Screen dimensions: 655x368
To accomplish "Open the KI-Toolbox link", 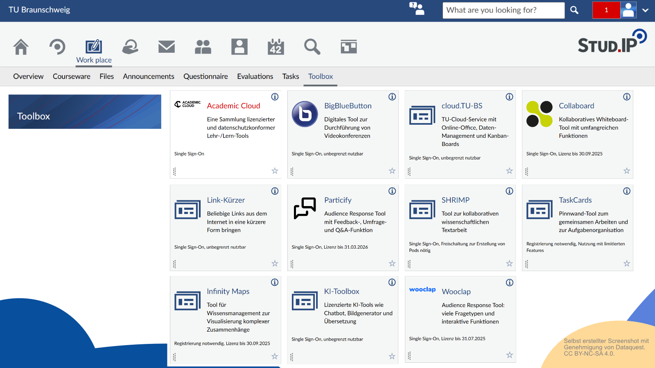I will 341,292.
